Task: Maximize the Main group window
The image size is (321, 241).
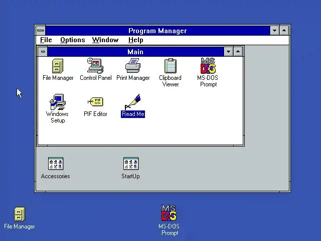Action: click(x=238, y=52)
